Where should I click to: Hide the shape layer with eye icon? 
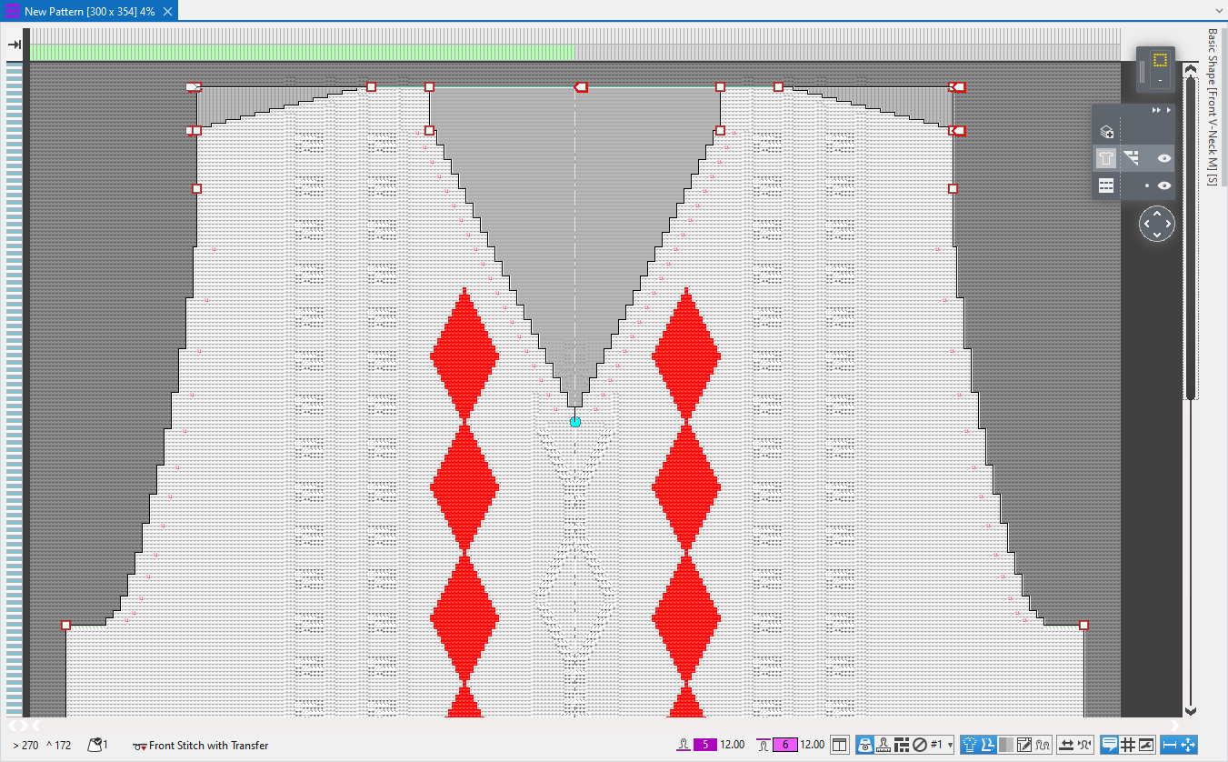coord(1163,158)
